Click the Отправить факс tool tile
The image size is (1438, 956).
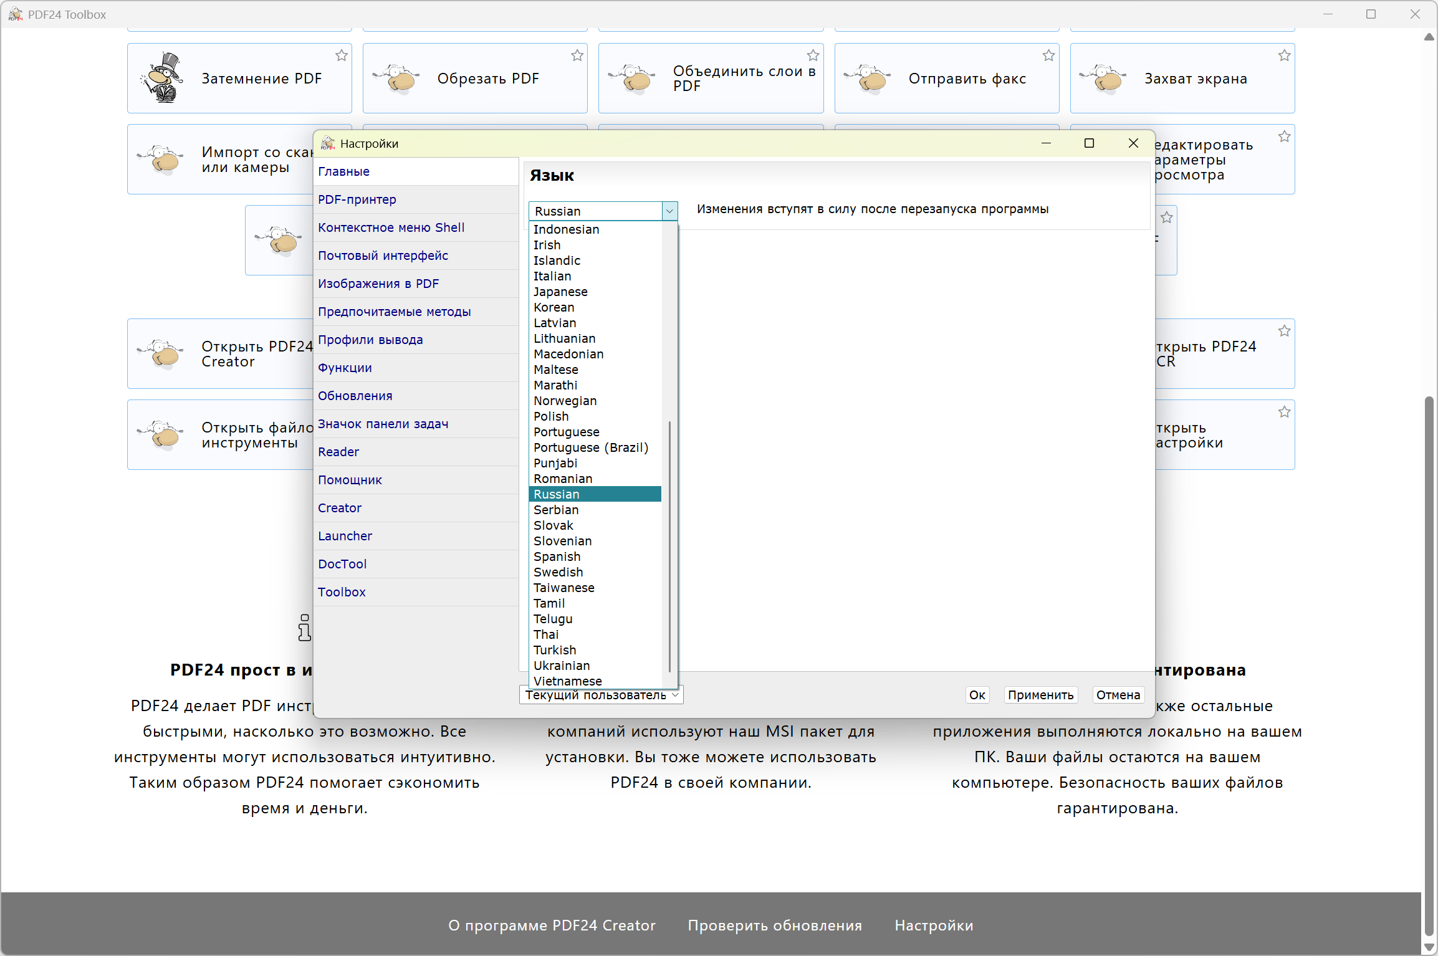point(947,79)
